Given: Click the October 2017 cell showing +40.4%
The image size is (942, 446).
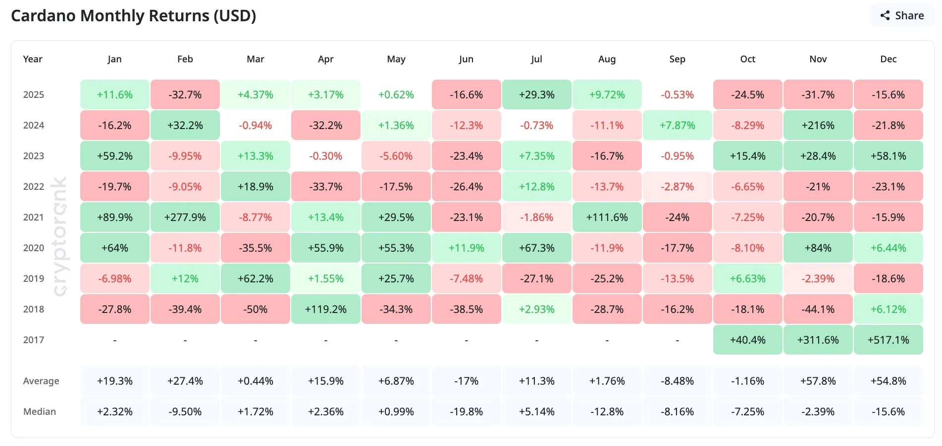Looking at the screenshot, I should coord(747,340).
